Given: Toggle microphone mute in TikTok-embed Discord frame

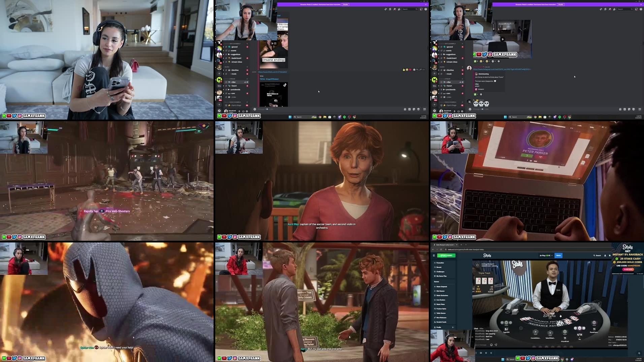Looking at the screenshot, I should [239, 111].
